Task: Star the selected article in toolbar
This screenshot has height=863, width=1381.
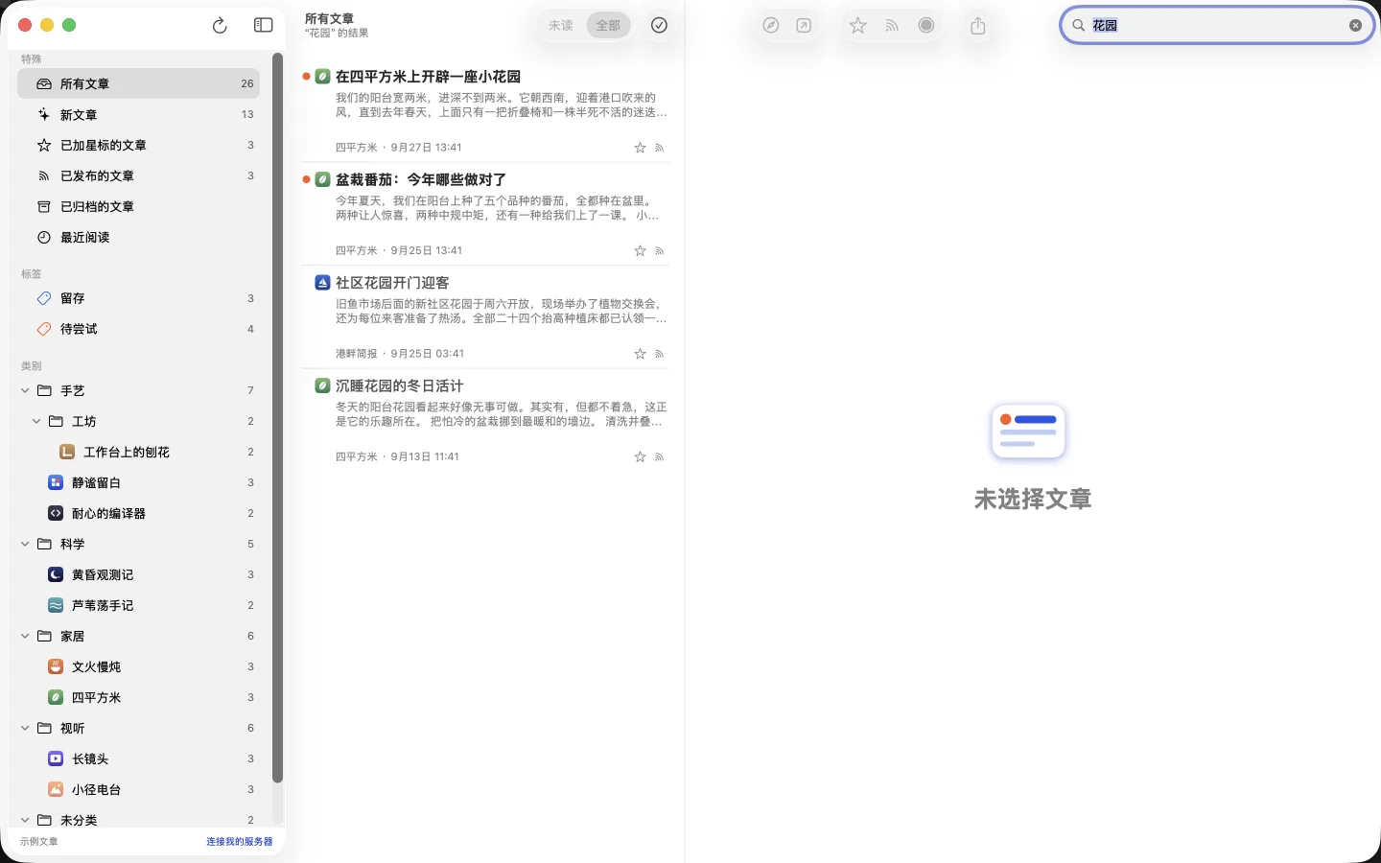Action: tap(858, 26)
